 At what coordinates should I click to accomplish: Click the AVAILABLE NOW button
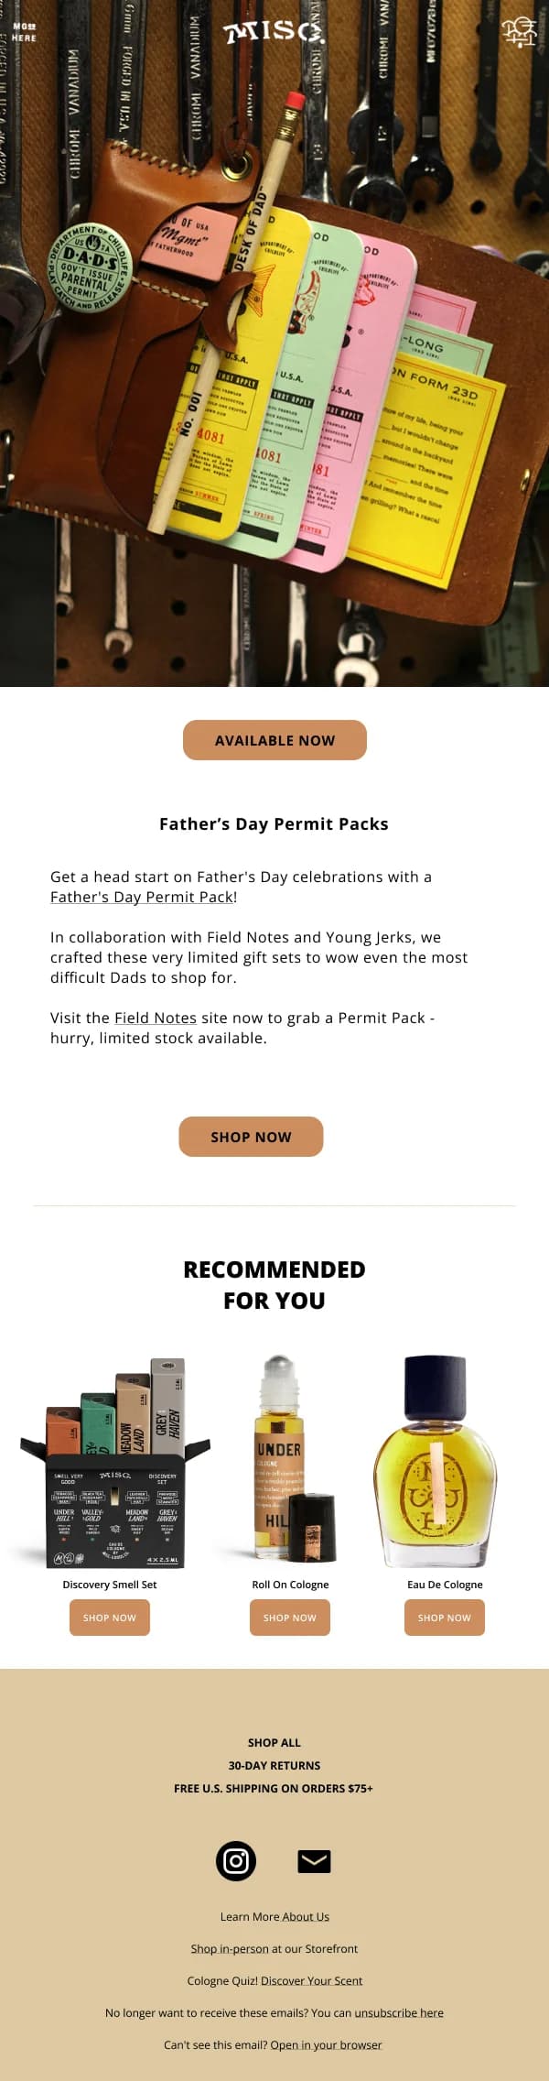pyautogui.click(x=274, y=740)
